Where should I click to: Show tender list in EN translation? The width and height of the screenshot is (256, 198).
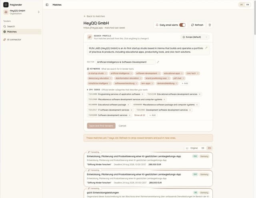pos(209,148)
